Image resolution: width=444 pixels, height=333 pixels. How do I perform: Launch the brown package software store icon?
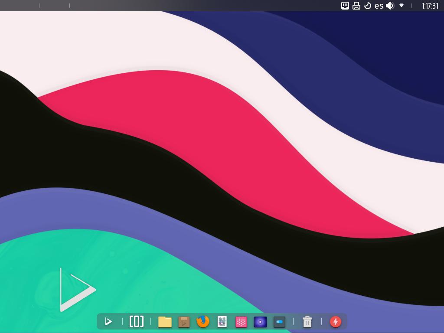(184, 322)
